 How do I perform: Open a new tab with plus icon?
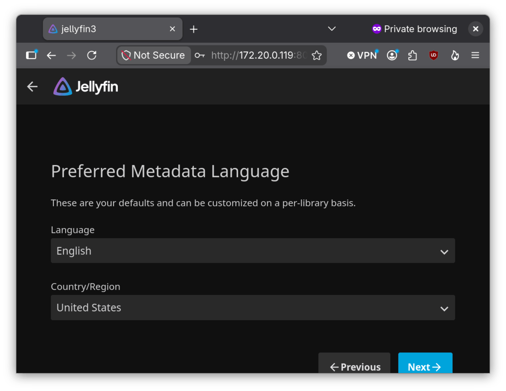[x=194, y=29]
